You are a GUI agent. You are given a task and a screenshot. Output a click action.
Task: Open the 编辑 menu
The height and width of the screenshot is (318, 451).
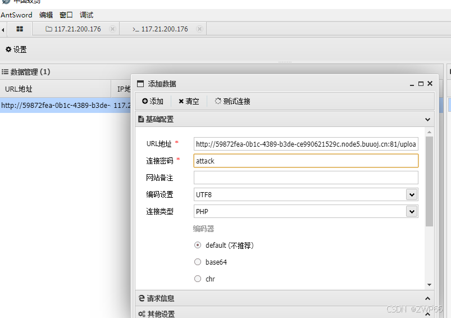[x=46, y=15]
